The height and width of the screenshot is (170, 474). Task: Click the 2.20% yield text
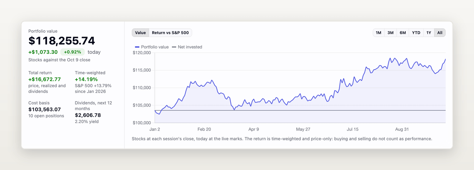point(87,122)
